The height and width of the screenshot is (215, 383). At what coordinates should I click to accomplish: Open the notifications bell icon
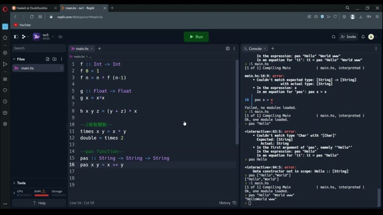363,37
